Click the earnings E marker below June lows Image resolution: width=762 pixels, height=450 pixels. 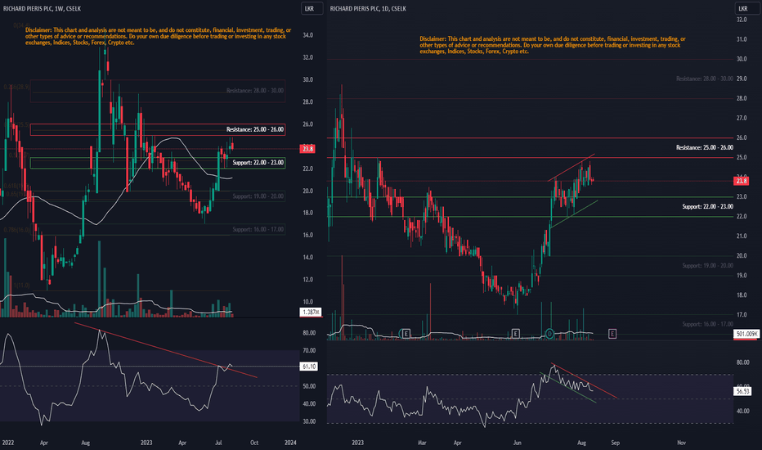coord(515,334)
